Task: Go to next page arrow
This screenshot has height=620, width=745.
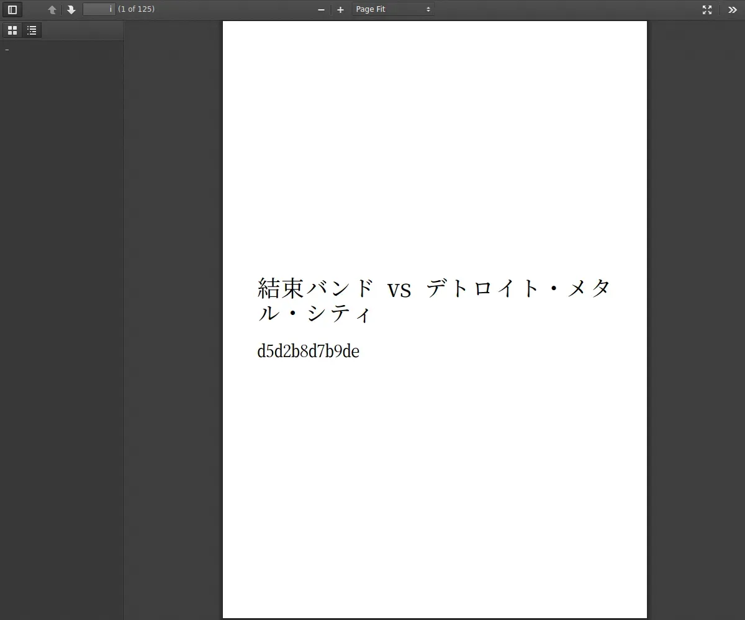Action: pos(71,9)
